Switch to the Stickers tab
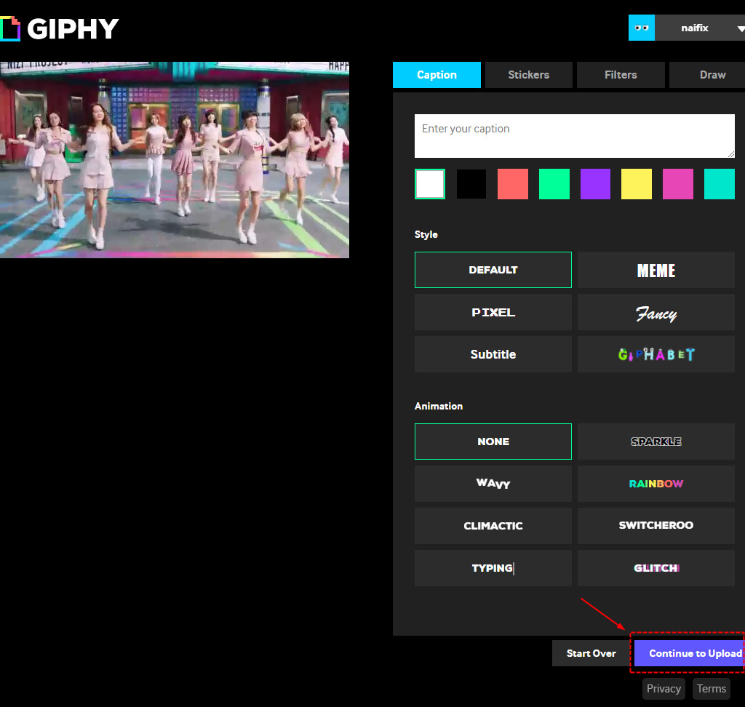Image resolution: width=745 pixels, height=707 pixels. 528,75
